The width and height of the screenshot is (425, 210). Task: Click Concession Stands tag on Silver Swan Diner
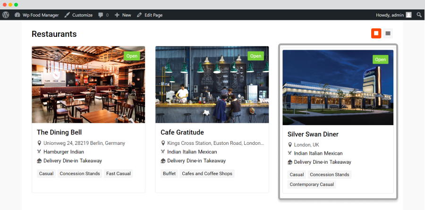tap(330, 175)
